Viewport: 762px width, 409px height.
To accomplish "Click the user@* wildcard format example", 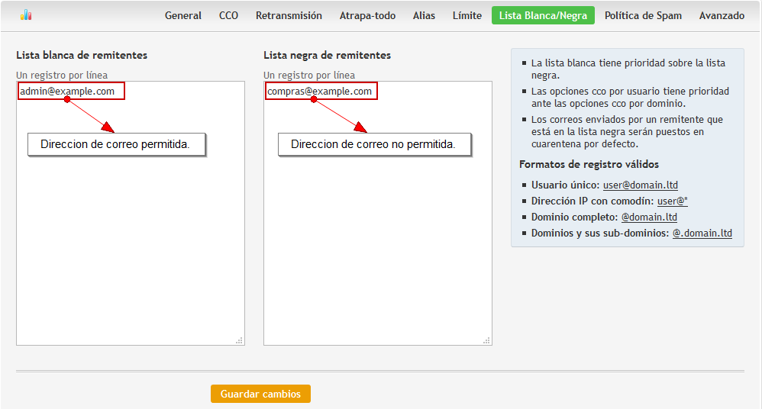I will 672,201.
